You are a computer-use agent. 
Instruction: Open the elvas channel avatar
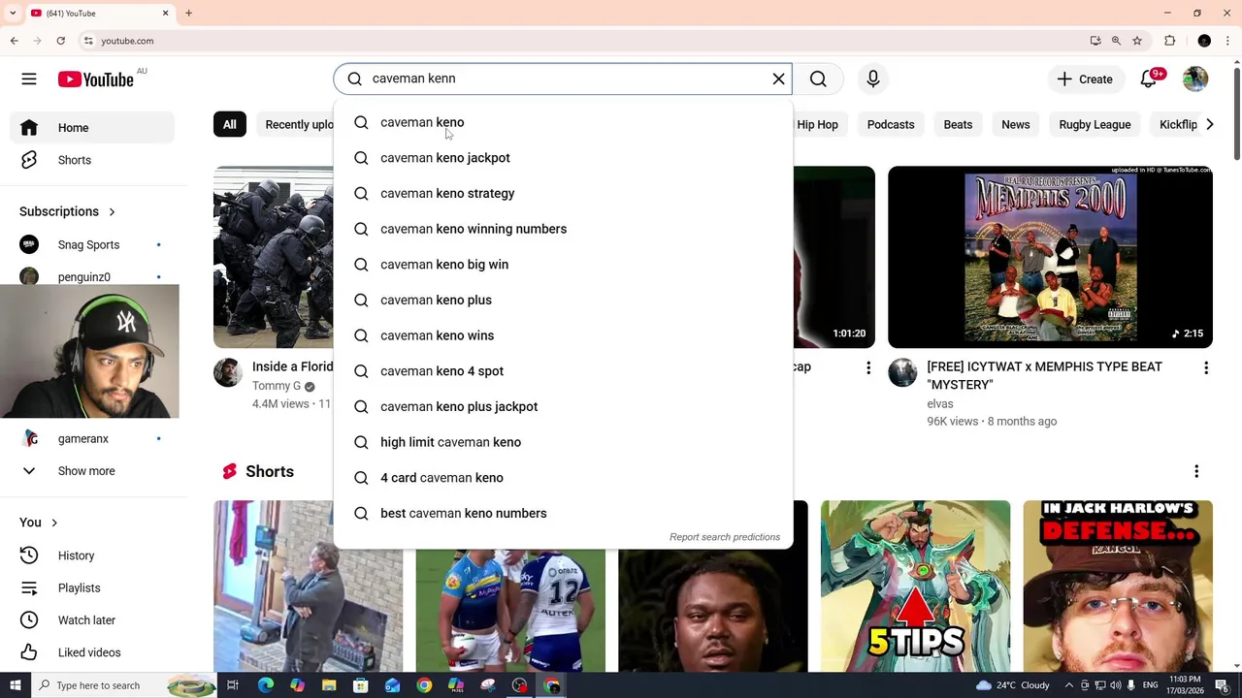click(x=902, y=373)
